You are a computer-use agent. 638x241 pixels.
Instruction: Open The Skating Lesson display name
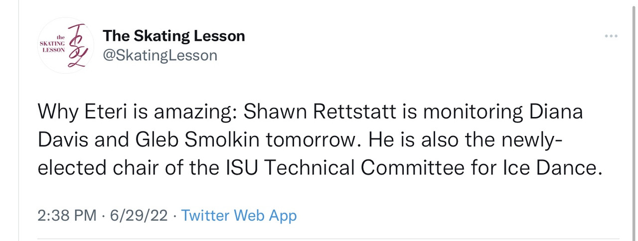[x=173, y=36]
